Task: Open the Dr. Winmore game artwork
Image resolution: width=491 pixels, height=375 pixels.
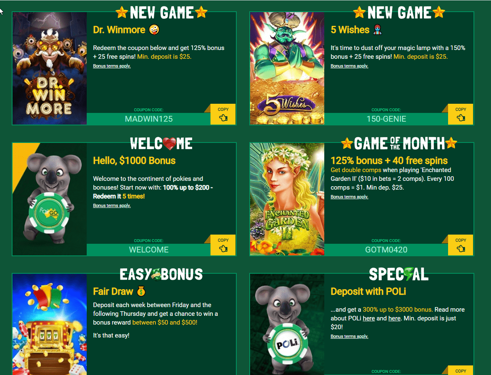Action: pyautogui.click(x=50, y=68)
